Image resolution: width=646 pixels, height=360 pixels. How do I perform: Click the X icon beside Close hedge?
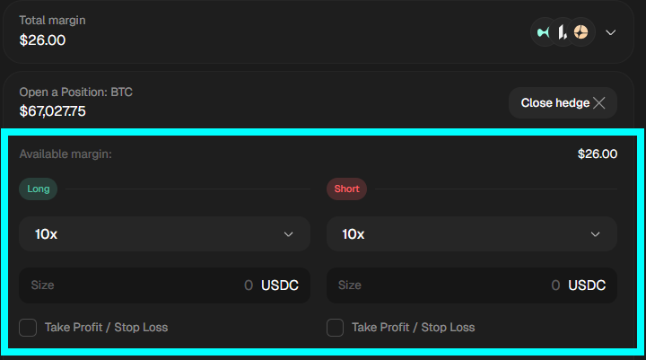[x=599, y=103]
